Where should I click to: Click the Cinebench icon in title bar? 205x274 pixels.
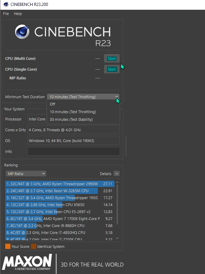(x=6, y=4)
